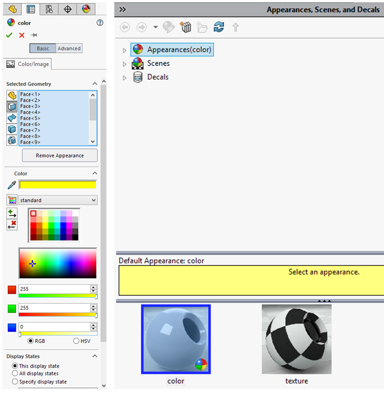Click the remove selected swatch icon
This screenshot has width=384, height=393.
tap(12, 225)
